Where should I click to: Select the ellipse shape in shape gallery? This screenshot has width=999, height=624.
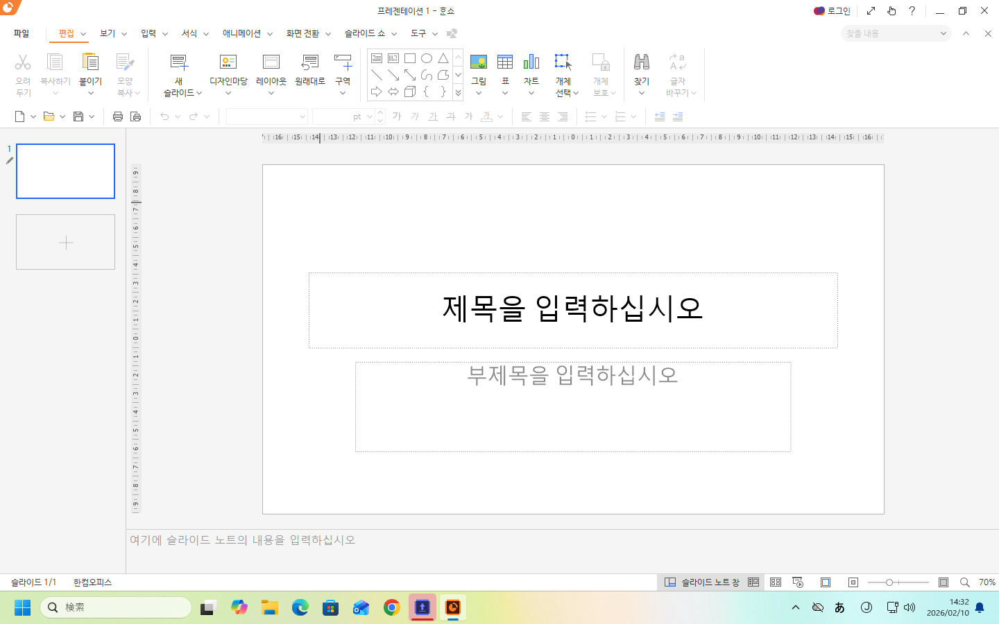point(427,58)
